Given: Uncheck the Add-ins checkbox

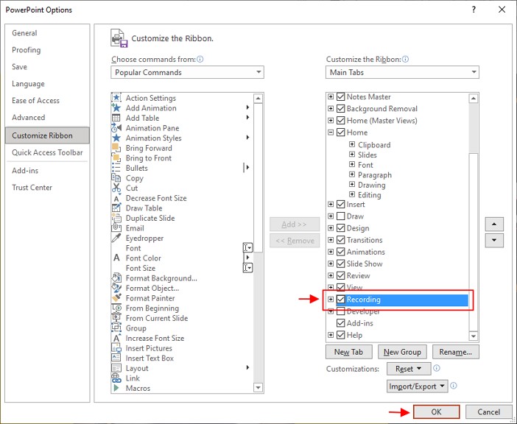Looking at the screenshot, I should pos(340,323).
